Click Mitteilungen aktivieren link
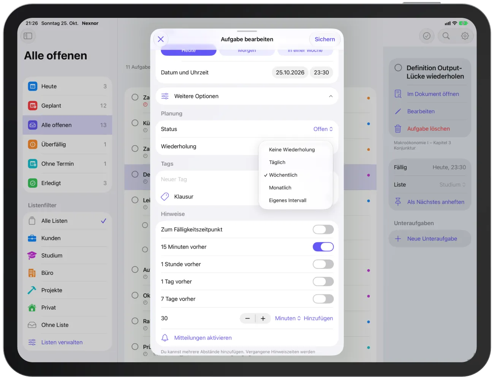 203,338
